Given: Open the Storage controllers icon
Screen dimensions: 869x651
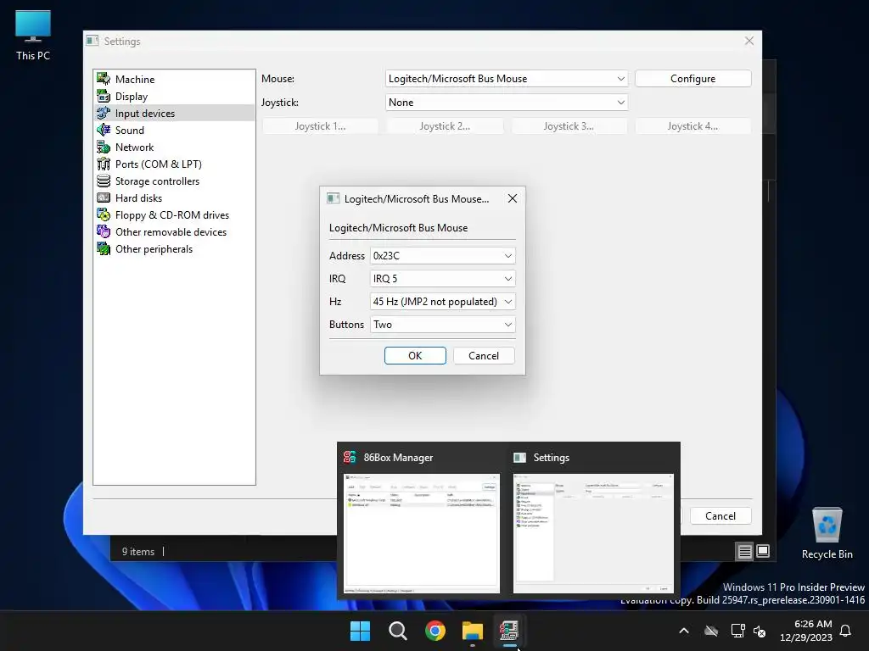Looking at the screenshot, I should point(104,181).
